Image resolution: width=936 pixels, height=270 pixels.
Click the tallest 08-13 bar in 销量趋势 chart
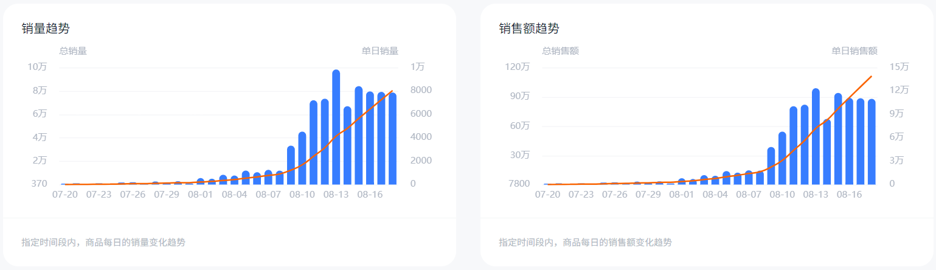[x=336, y=127]
